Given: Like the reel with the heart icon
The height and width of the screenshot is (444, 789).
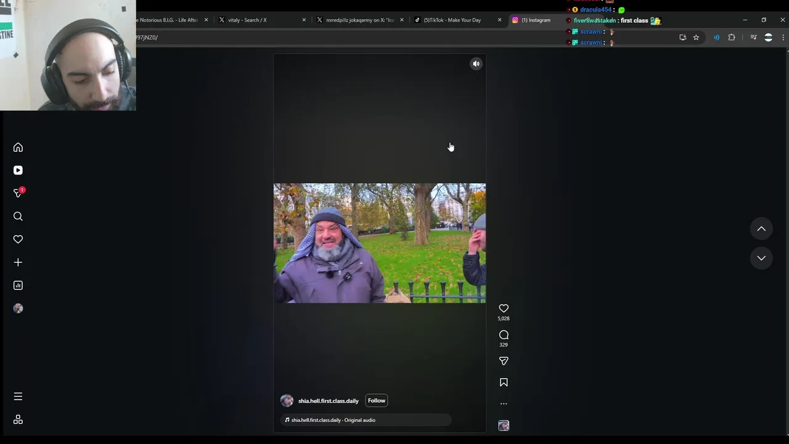Looking at the screenshot, I should [x=504, y=308].
